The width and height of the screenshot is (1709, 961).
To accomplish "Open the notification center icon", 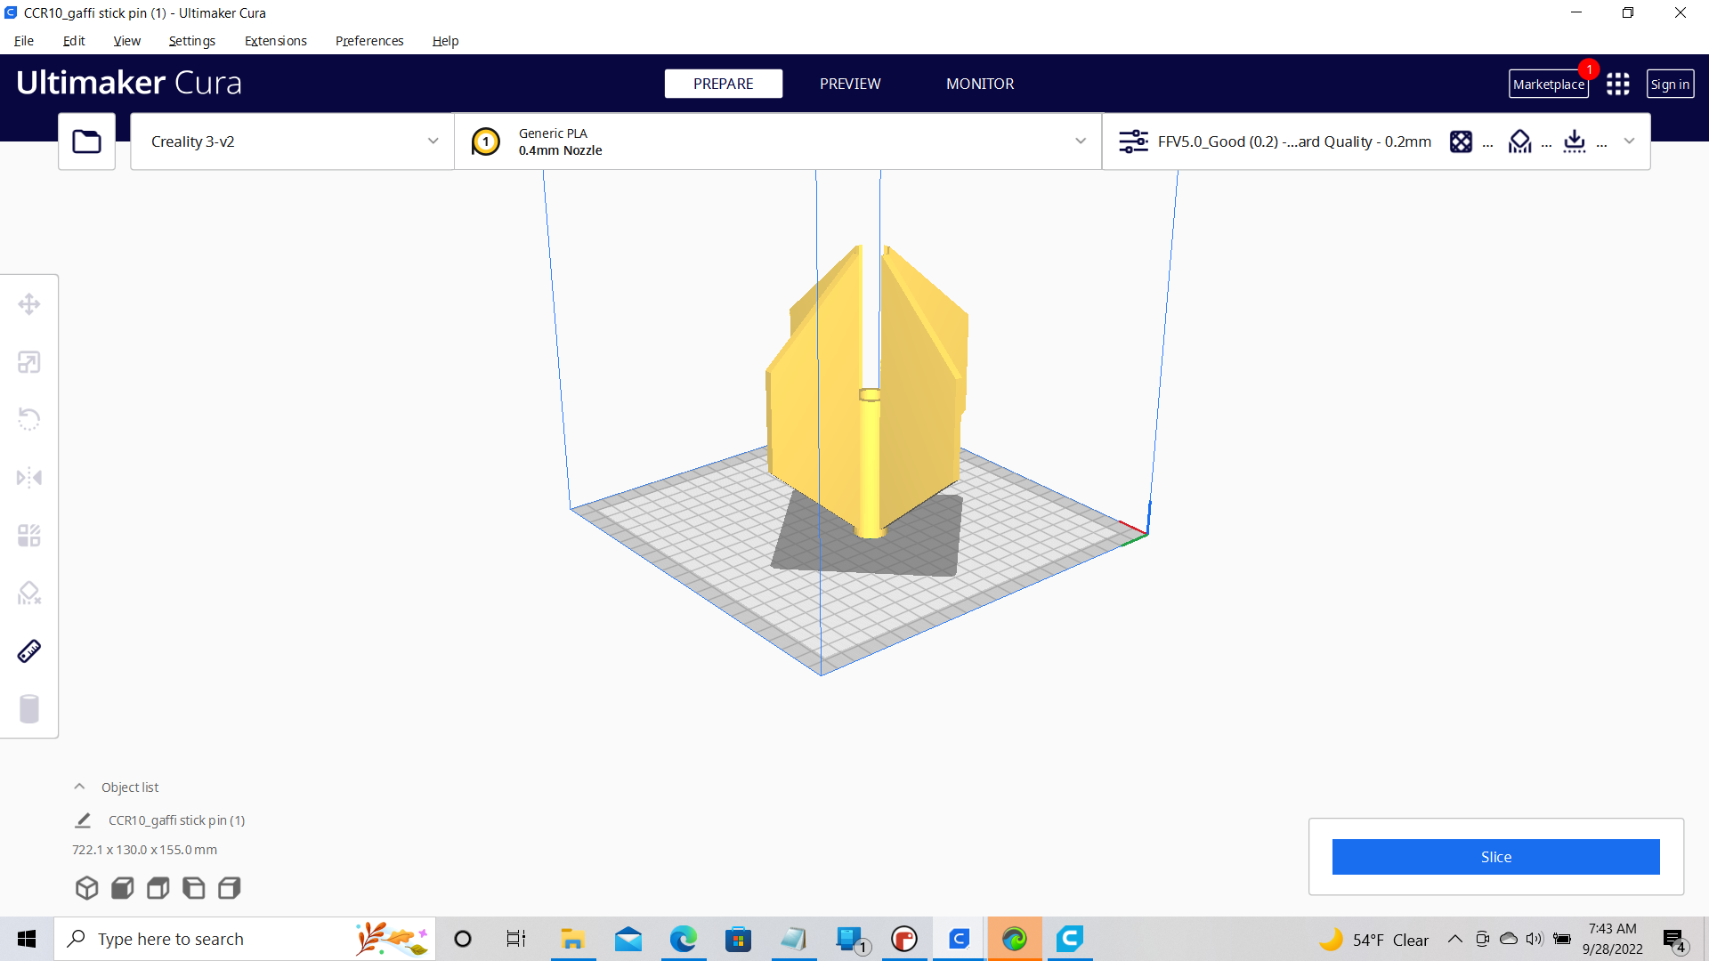I will click(x=1674, y=940).
